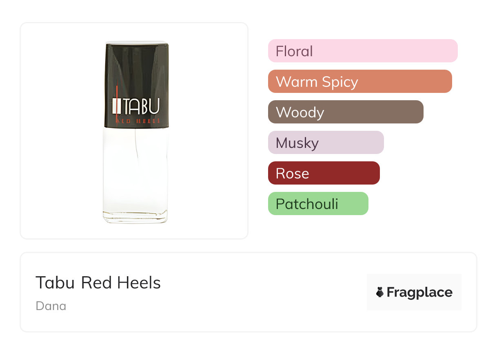
Task: Select the pink Floral accord bar
Action: point(362,51)
